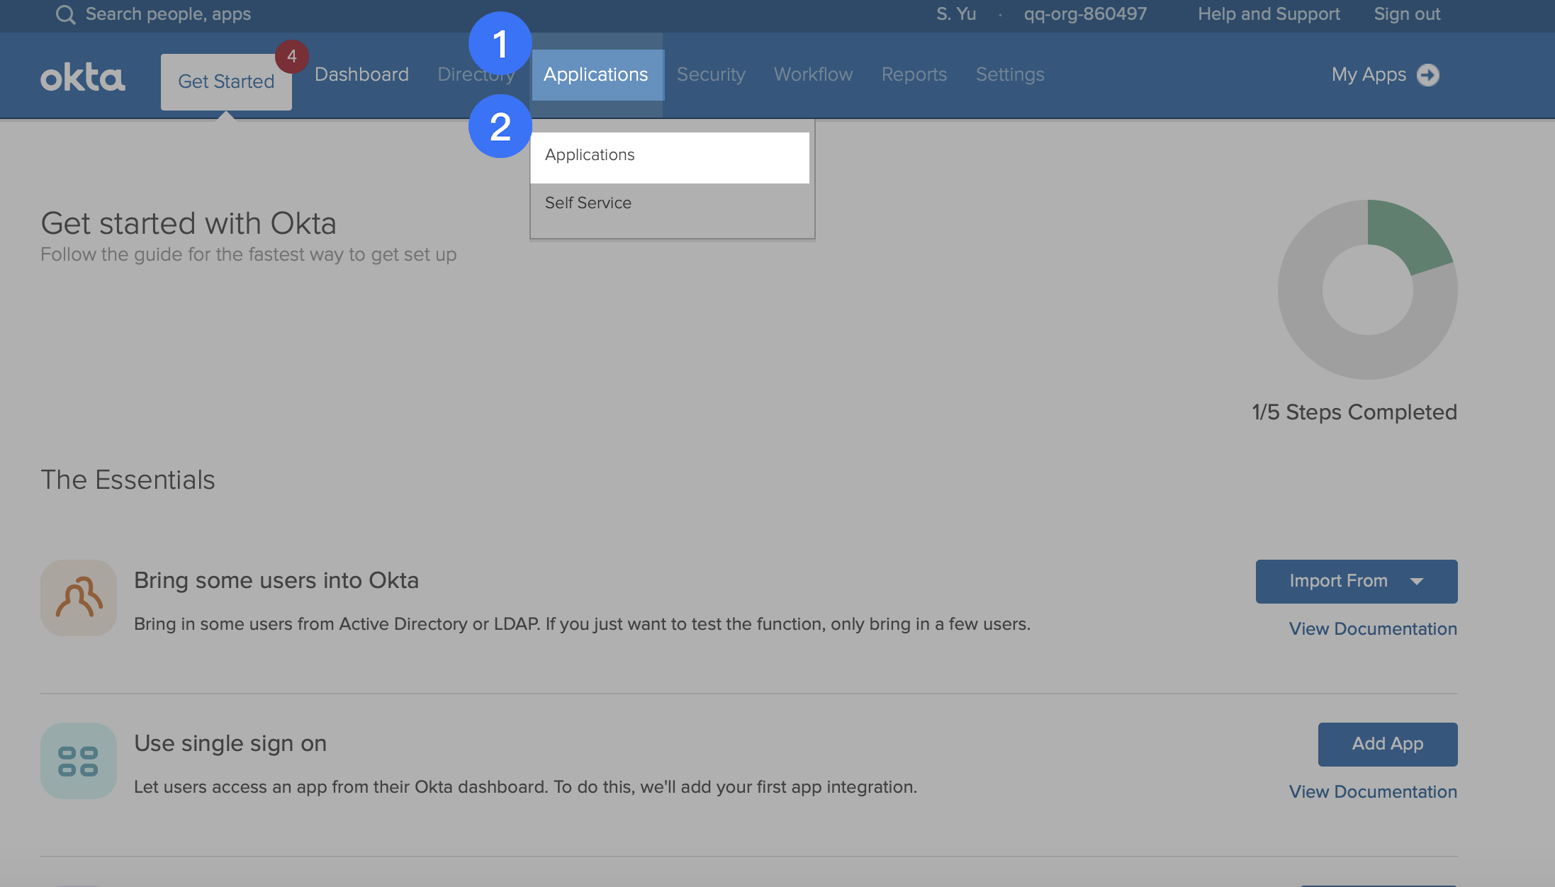Switch to the Security tab
This screenshot has height=887, width=1555.
pos(711,74)
